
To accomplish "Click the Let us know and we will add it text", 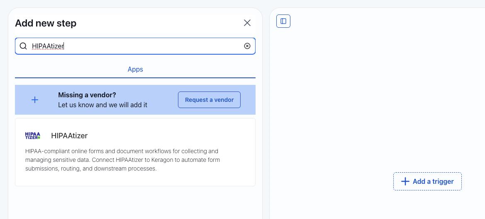I will coord(103,105).
